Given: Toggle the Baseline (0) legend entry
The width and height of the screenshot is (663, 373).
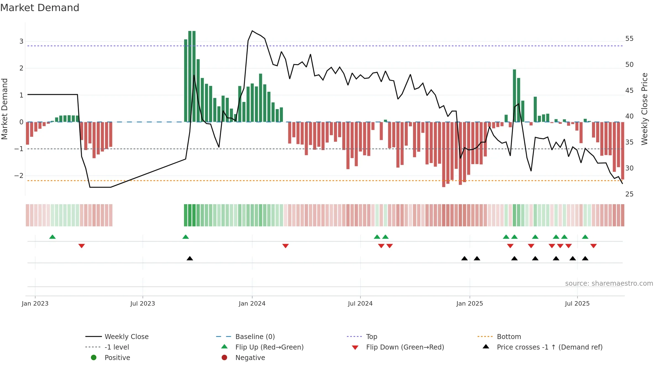Looking at the screenshot, I should (245, 337).
